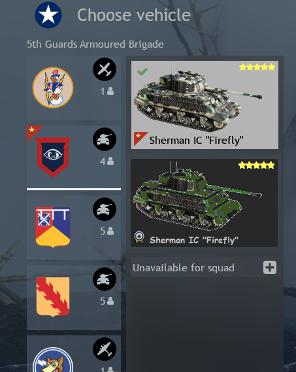Image resolution: width=296 pixels, height=372 pixels.
Task: Click the fighter plane icon on first squad
Action: tap(105, 69)
